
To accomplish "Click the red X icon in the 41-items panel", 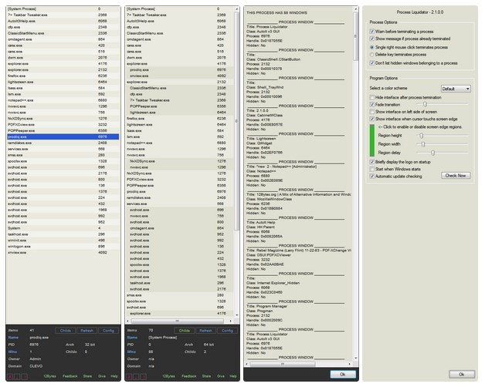I will (x=10, y=376).
